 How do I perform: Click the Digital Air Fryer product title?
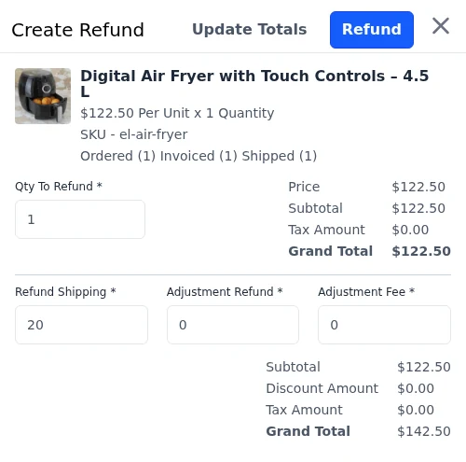pos(254,83)
